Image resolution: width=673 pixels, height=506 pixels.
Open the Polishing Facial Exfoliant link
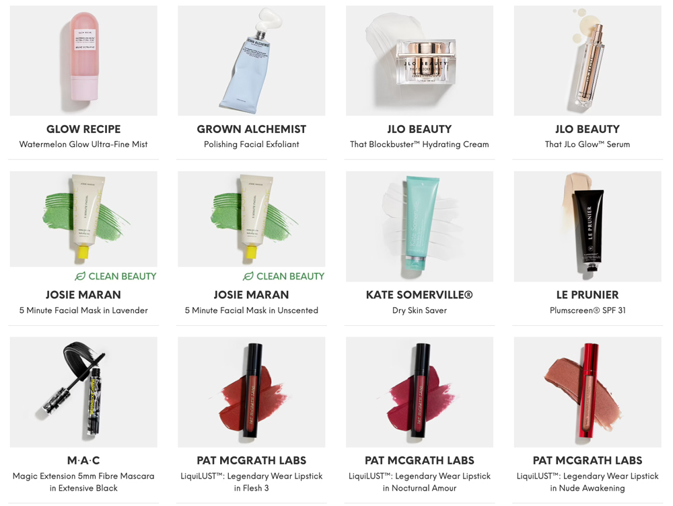pyautogui.click(x=252, y=144)
